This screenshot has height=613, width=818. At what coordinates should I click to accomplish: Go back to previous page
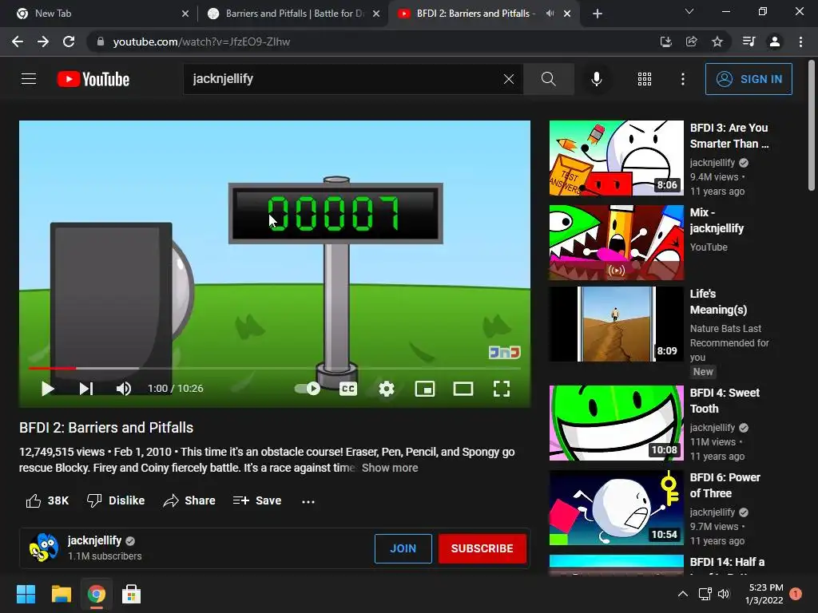coord(18,42)
